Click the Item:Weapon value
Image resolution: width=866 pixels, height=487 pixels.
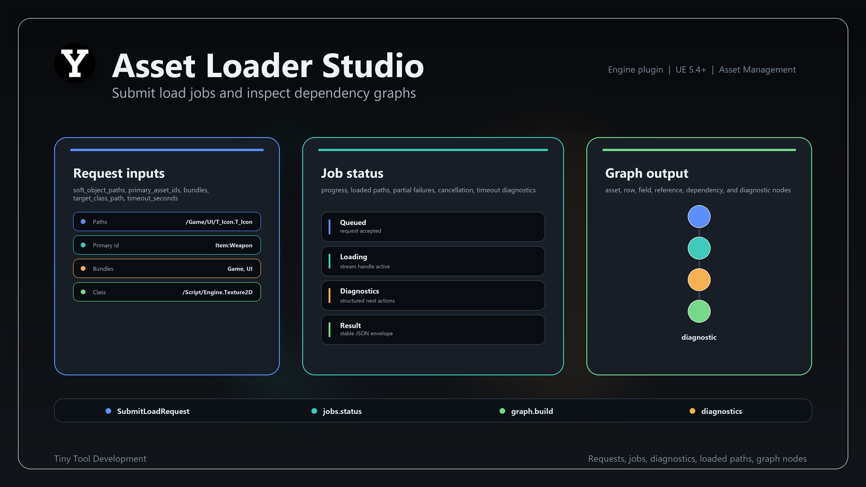click(x=234, y=245)
